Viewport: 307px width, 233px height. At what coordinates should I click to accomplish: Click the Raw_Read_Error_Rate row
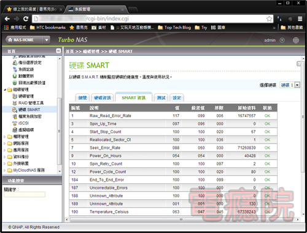[x=173, y=116]
